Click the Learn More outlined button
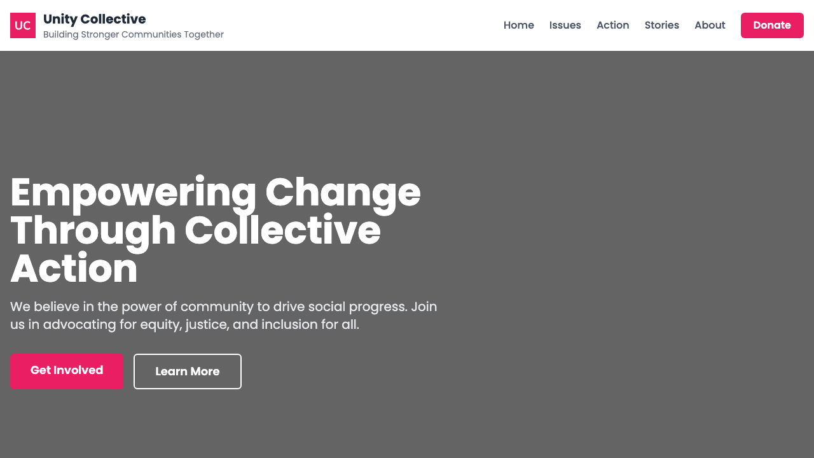The image size is (814, 458). (x=187, y=371)
